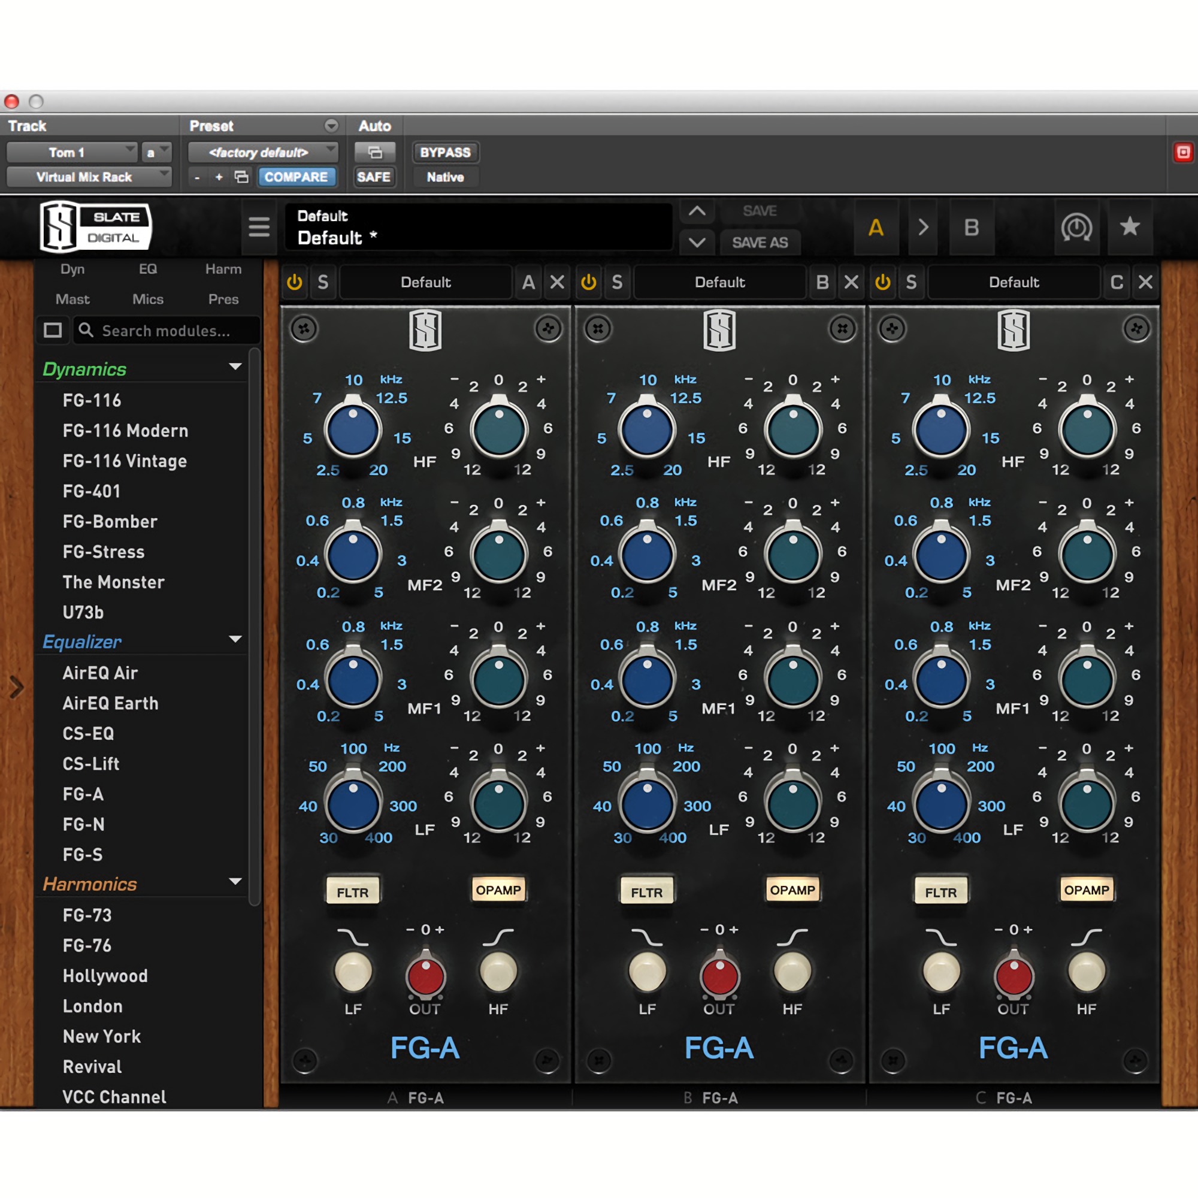Select the B preset state button
The width and height of the screenshot is (1198, 1198).
(972, 227)
